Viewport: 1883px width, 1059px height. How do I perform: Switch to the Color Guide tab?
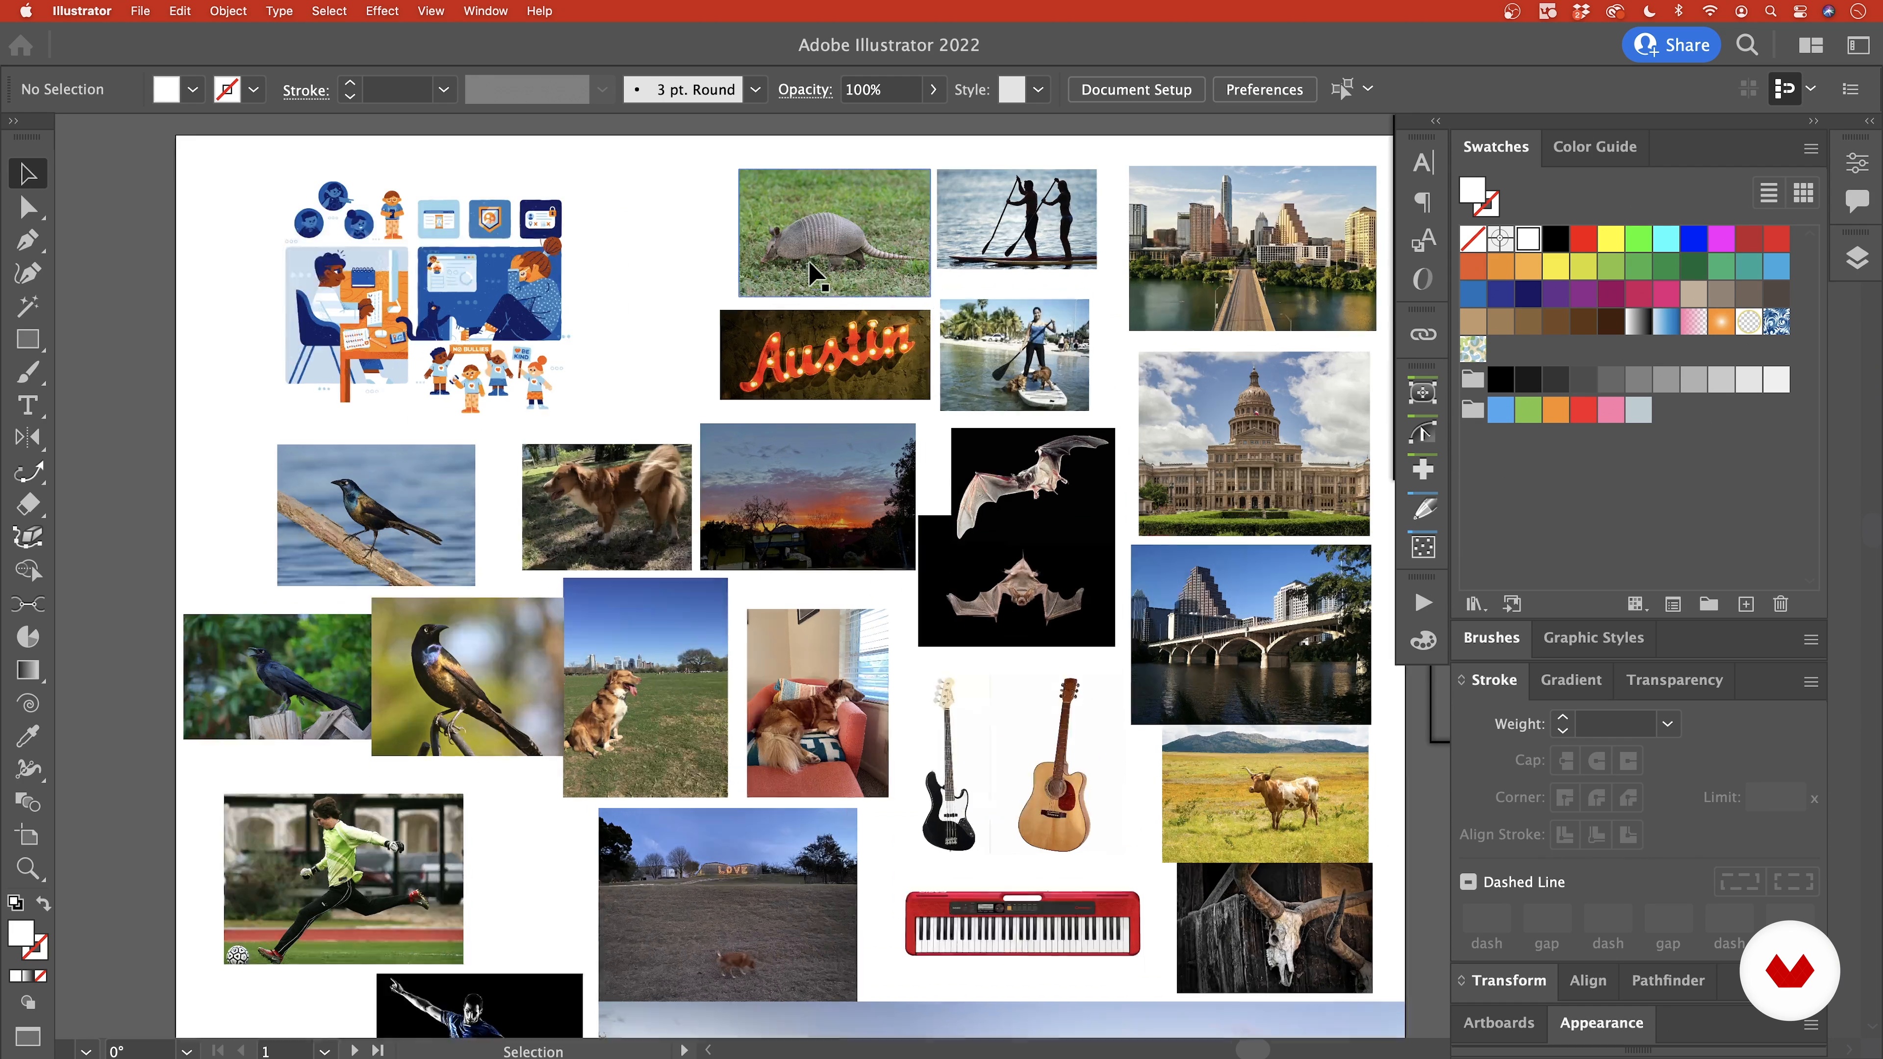point(1594,147)
